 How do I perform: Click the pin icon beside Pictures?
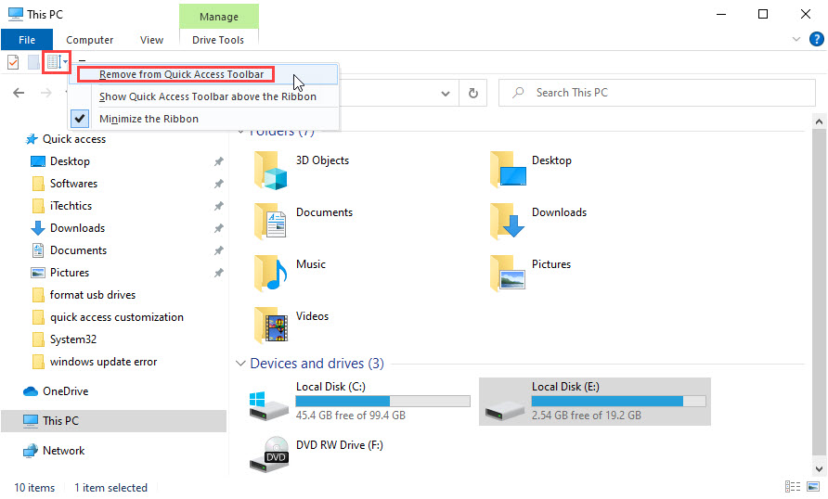tap(219, 273)
